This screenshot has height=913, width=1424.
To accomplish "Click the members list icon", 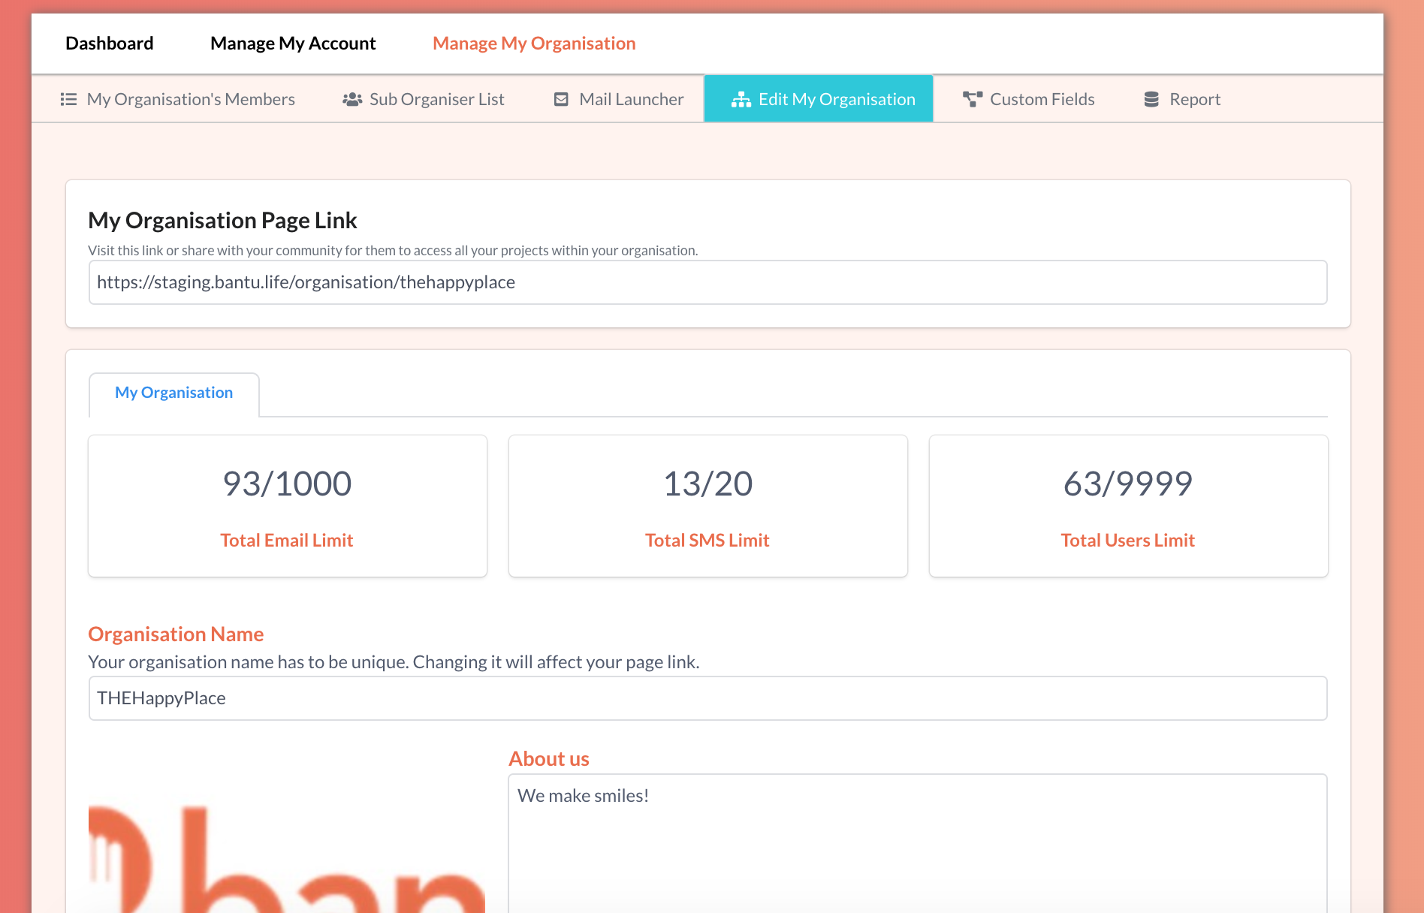I will tap(68, 99).
